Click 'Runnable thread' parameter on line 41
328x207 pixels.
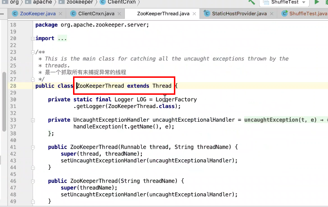pyautogui.click(x=146, y=147)
